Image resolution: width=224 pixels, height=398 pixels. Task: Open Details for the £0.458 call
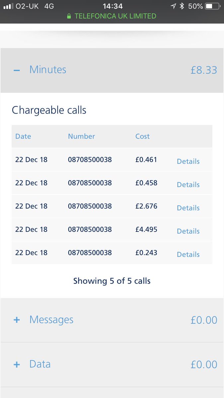coord(188,185)
